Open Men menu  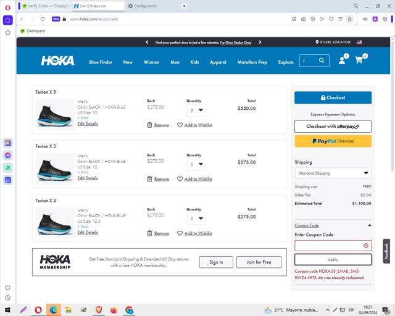pos(175,62)
